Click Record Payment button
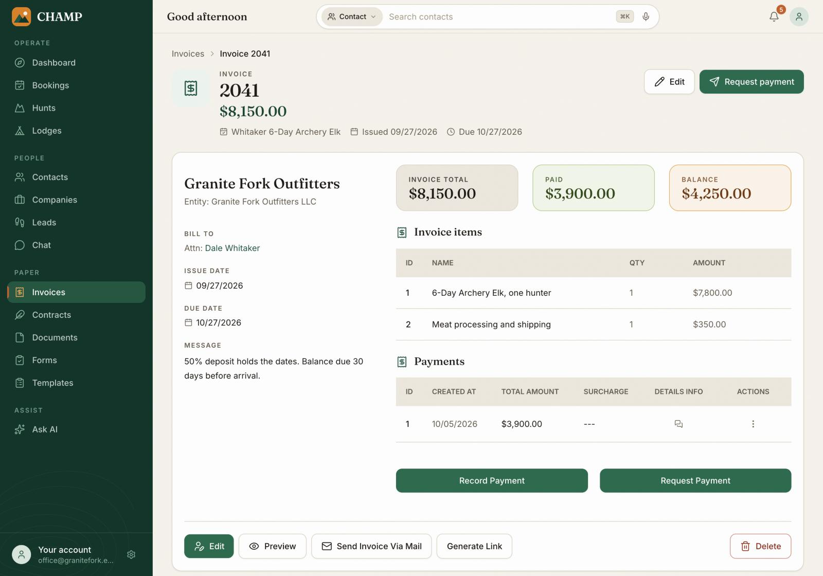The image size is (823, 576). pyautogui.click(x=492, y=480)
